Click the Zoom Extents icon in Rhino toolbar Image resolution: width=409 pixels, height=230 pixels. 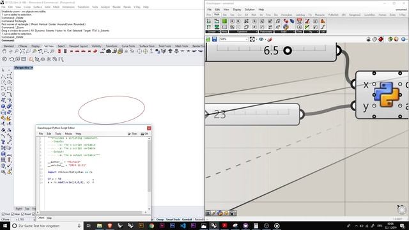point(22,51)
